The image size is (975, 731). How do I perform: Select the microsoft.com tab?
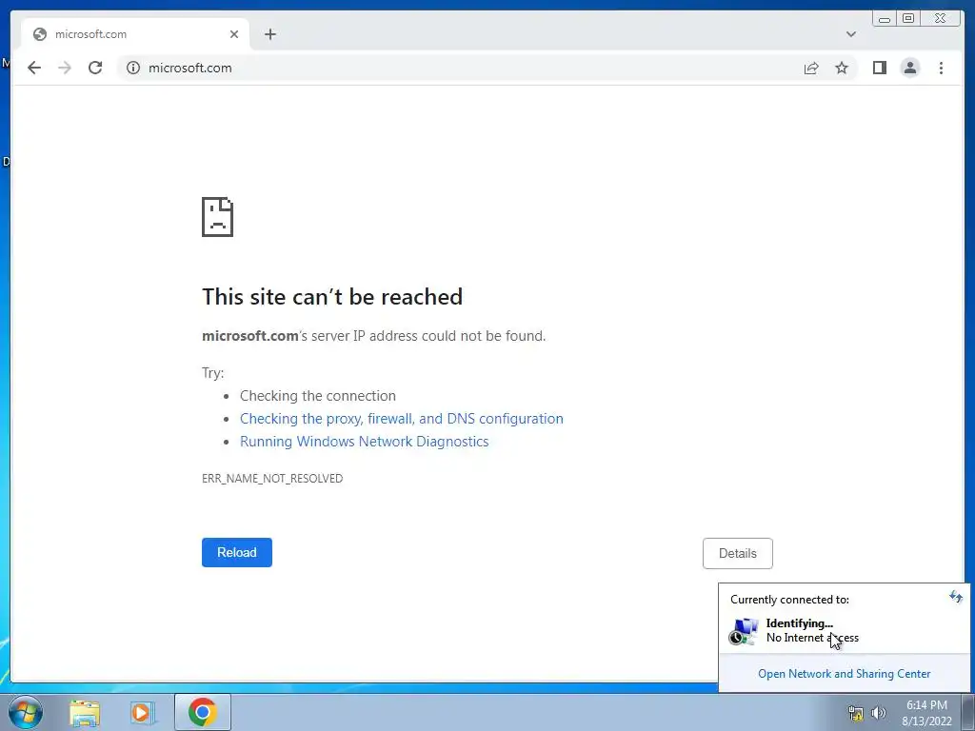[x=135, y=34]
